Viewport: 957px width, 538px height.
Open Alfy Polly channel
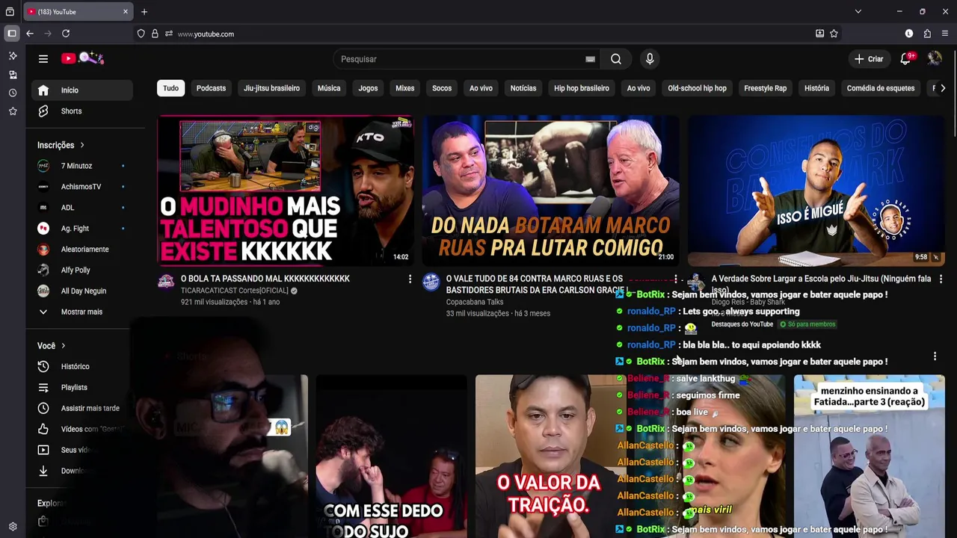point(82,270)
